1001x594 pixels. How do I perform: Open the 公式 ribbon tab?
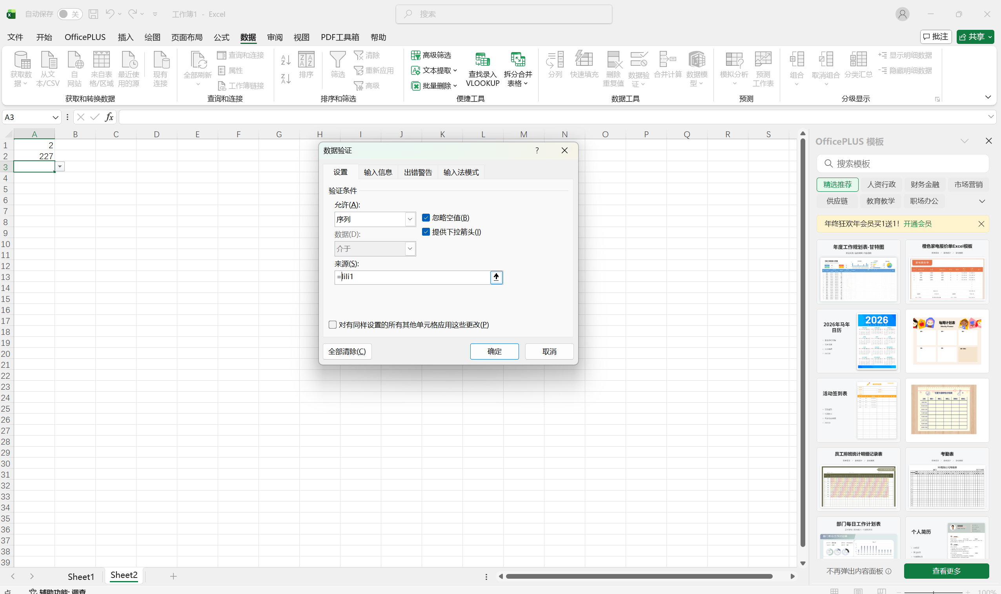click(222, 37)
